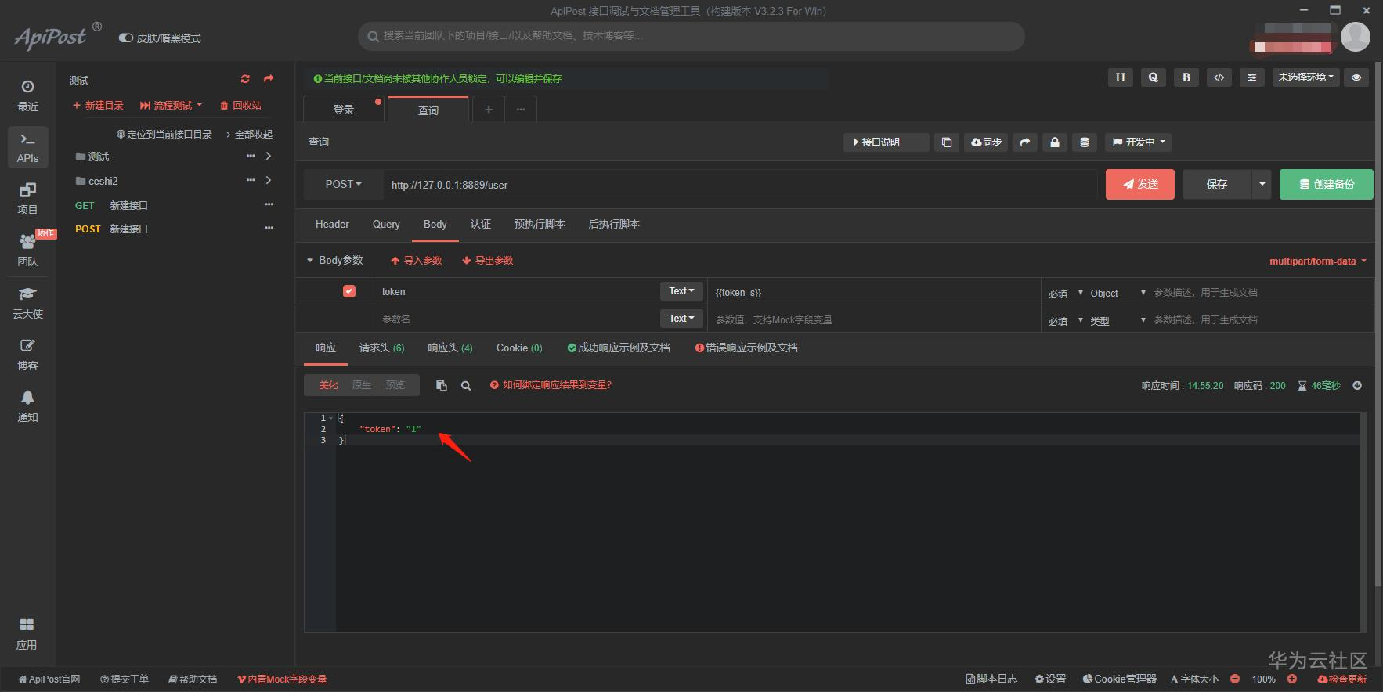Switch to the Query tab
The height and width of the screenshot is (692, 1383).
click(x=386, y=225)
